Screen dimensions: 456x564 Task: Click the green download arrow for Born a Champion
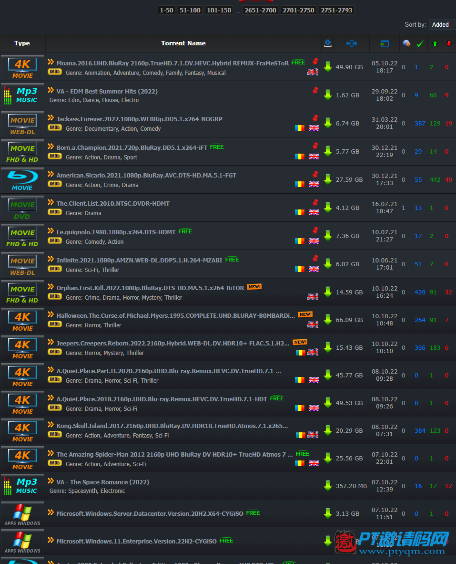click(x=327, y=151)
